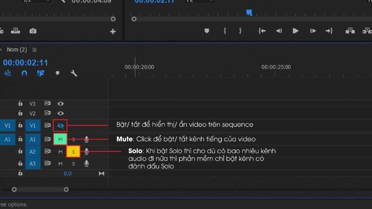Enable voice-over record on A3
Viewport: 372px width, 209px height.
pyautogui.click(x=86, y=163)
